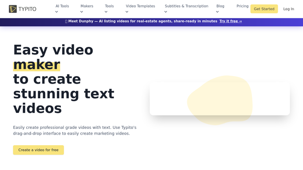Click Create a video for free button
Screen dimensions: 303x170
(x=39, y=150)
